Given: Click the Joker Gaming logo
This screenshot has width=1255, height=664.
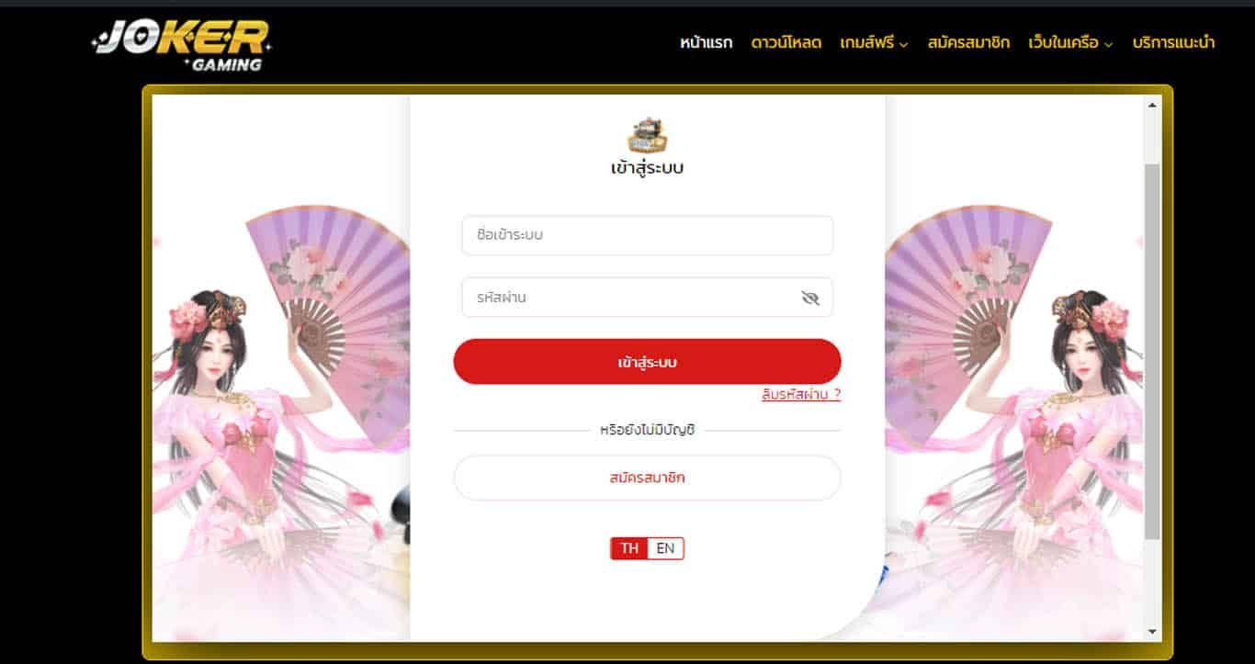Looking at the screenshot, I should click(181, 45).
